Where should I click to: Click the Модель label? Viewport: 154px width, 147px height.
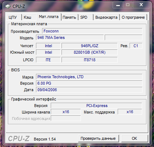coord(27,38)
